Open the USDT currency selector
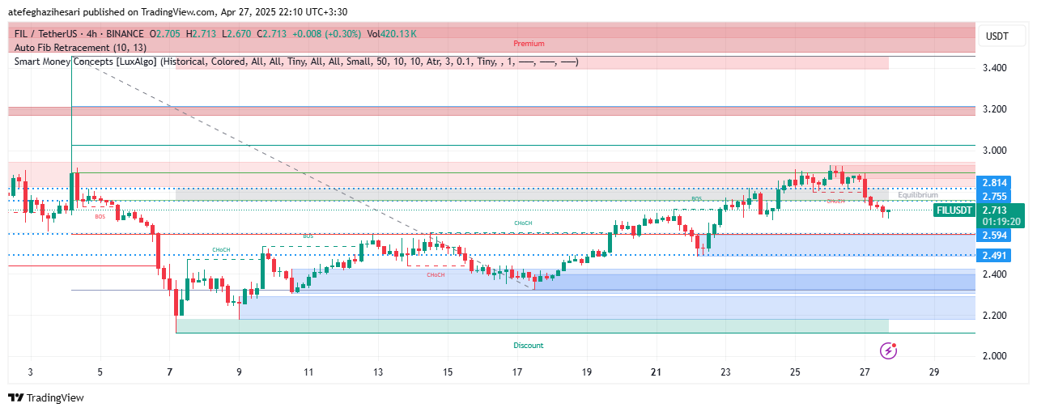 click(995, 36)
